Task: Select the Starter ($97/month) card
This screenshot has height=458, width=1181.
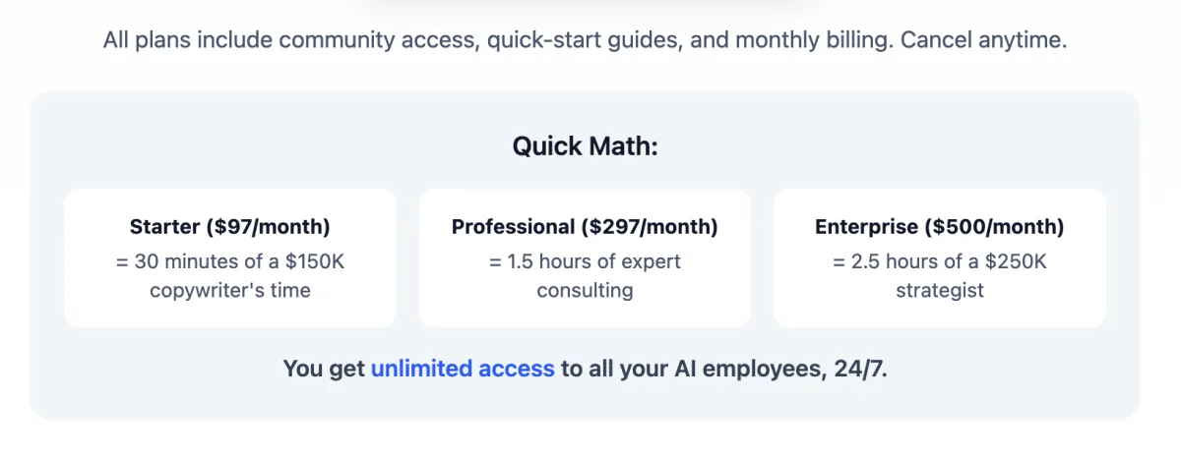Action: coord(230,258)
